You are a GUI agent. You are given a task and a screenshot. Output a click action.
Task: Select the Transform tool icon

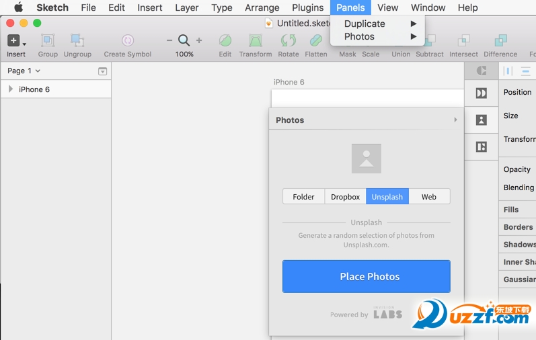click(x=256, y=40)
